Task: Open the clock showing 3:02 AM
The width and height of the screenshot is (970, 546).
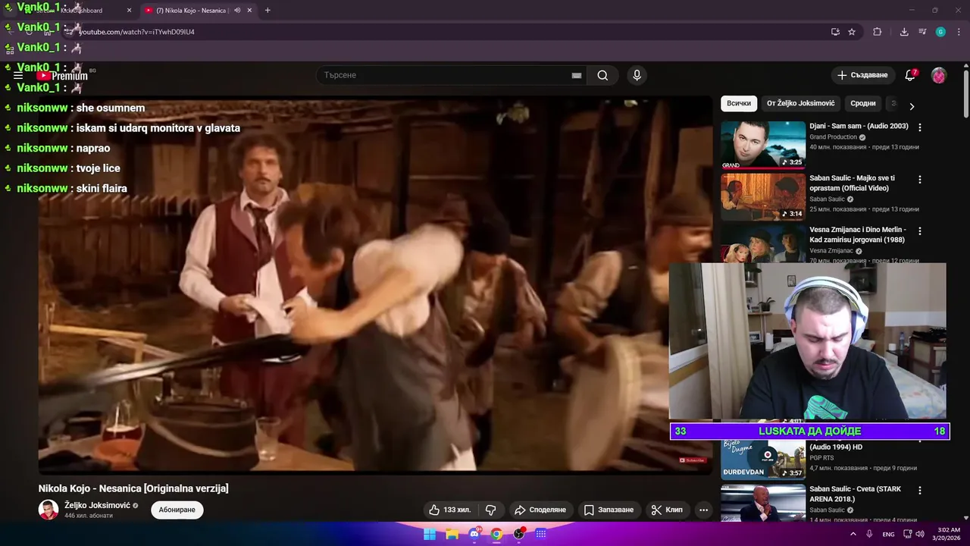Action: [947, 534]
